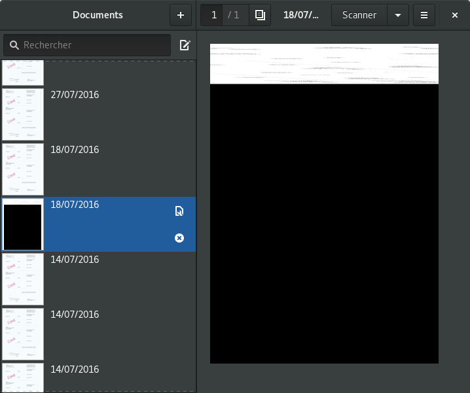Click the black thumbnail of the selected document
The width and height of the screenshot is (470, 393).
tap(23, 224)
